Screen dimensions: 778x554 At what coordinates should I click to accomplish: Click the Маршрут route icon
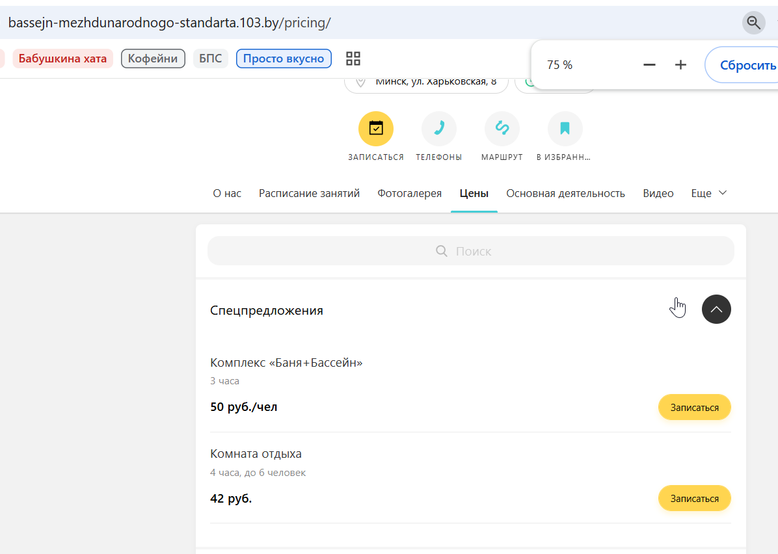(502, 129)
